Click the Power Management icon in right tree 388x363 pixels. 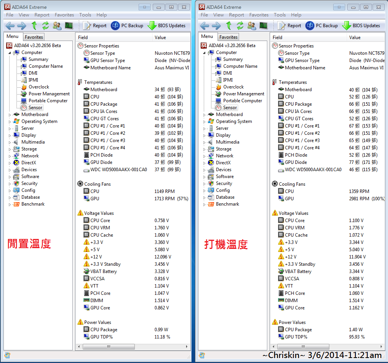click(218, 94)
